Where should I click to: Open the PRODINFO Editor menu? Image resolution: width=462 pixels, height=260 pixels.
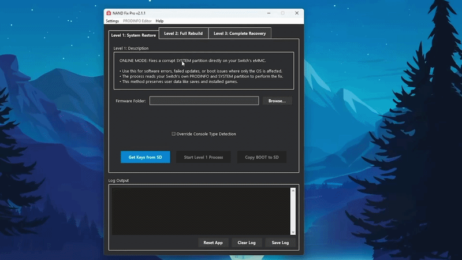click(x=137, y=21)
